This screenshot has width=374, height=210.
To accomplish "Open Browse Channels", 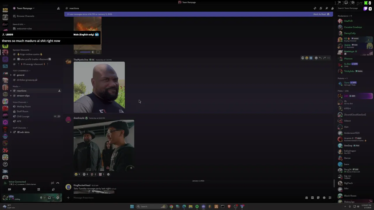I will 25,16.
